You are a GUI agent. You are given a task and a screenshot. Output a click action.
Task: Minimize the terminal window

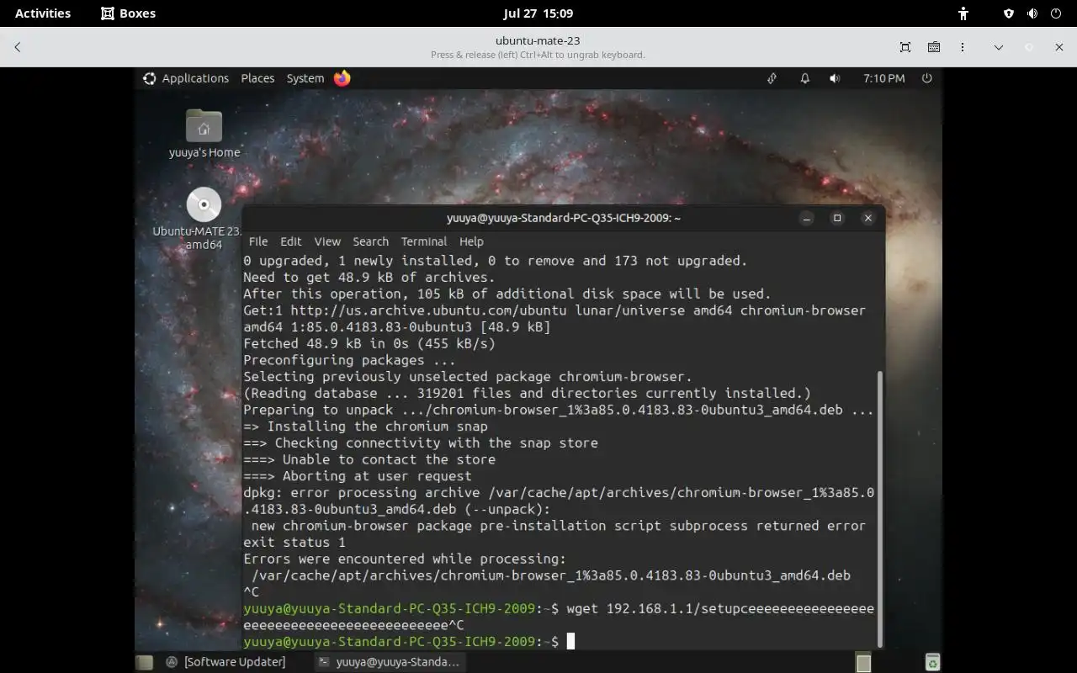click(x=807, y=218)
